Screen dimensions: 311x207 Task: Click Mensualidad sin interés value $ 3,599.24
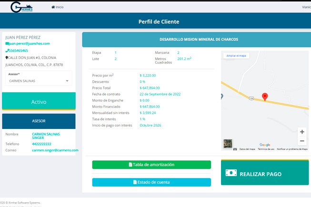coord(148,113)
